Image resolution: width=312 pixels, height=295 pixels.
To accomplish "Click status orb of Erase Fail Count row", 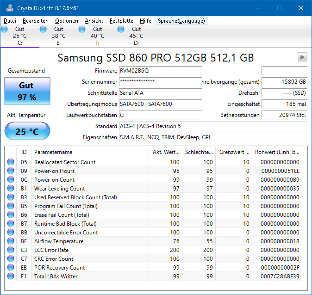I will click(11, 215).
